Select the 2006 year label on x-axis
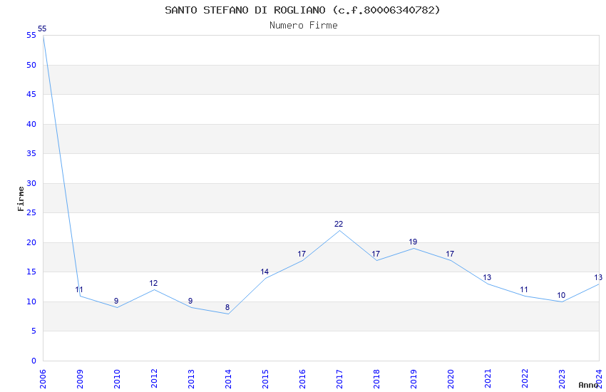Viewport: 606px width, 392px height. tap(43, 378)
